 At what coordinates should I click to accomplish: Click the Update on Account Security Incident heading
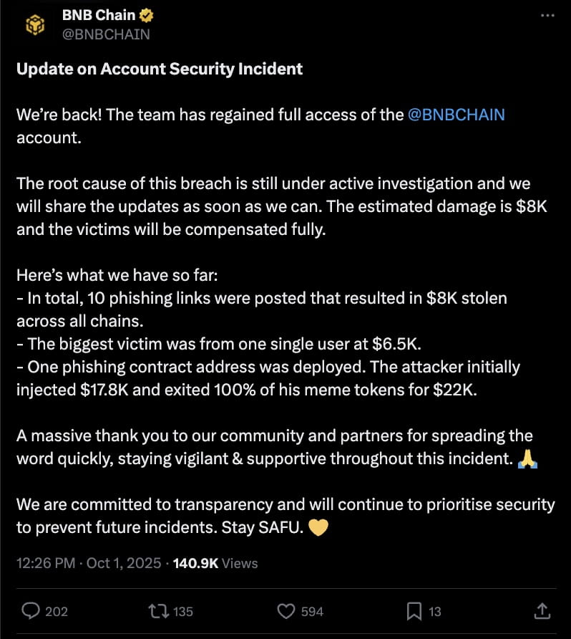click(160, 69)
